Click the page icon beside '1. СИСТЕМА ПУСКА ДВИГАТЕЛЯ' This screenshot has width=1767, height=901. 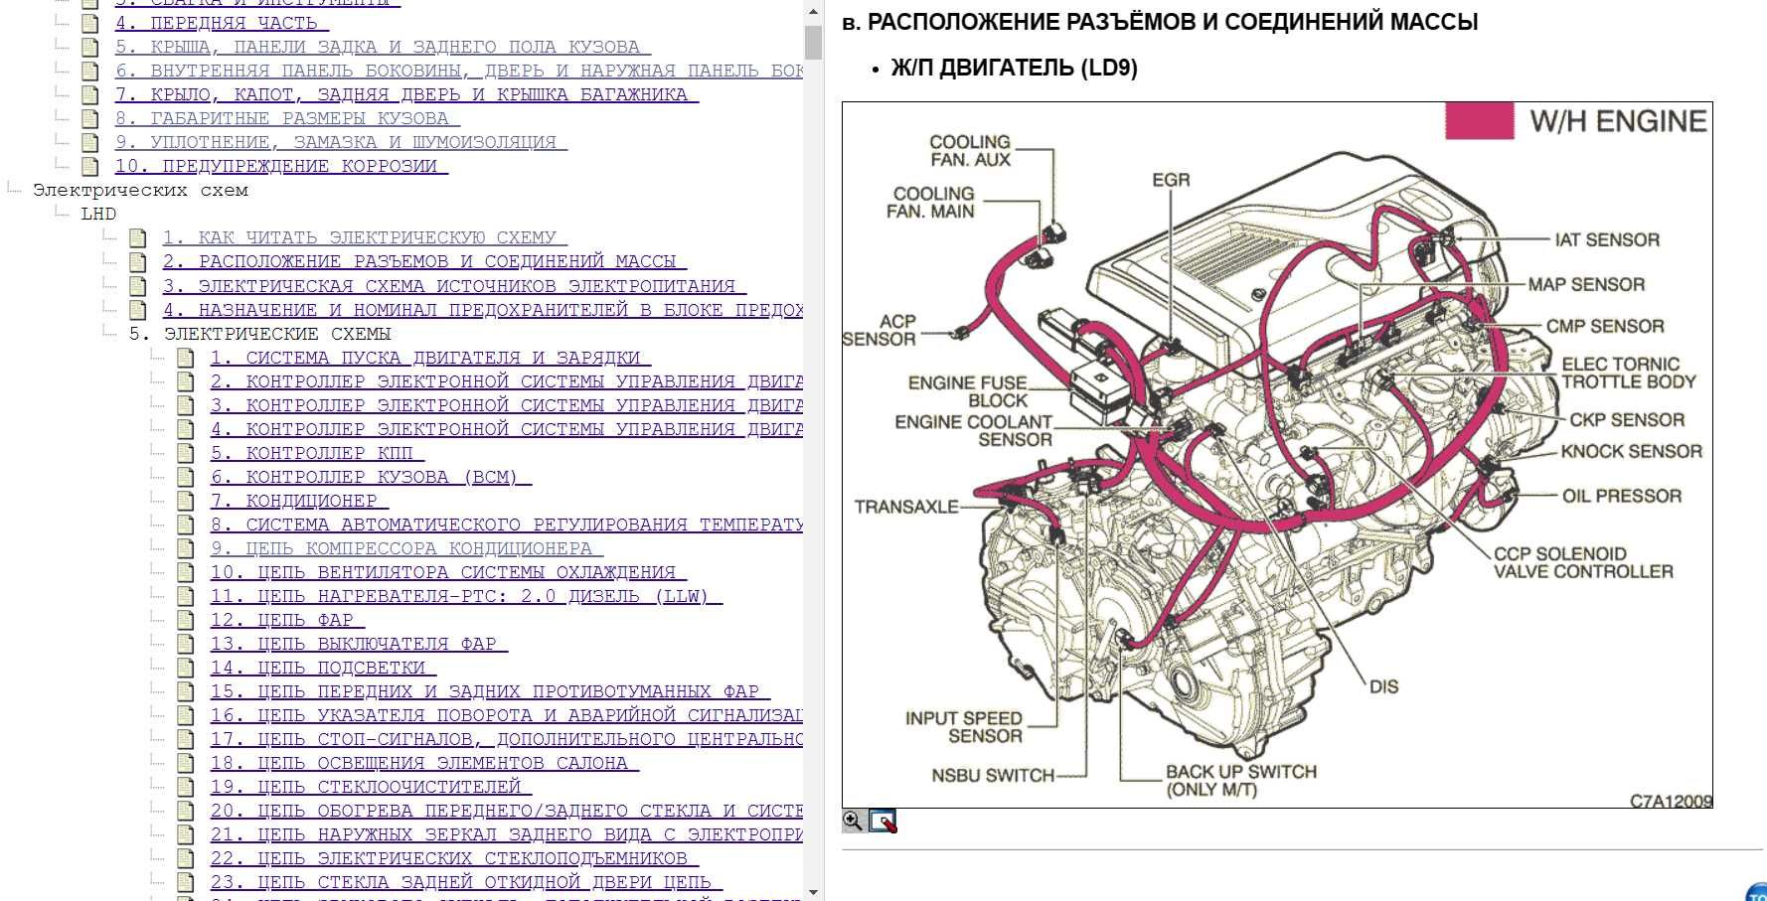coord(185,358)
